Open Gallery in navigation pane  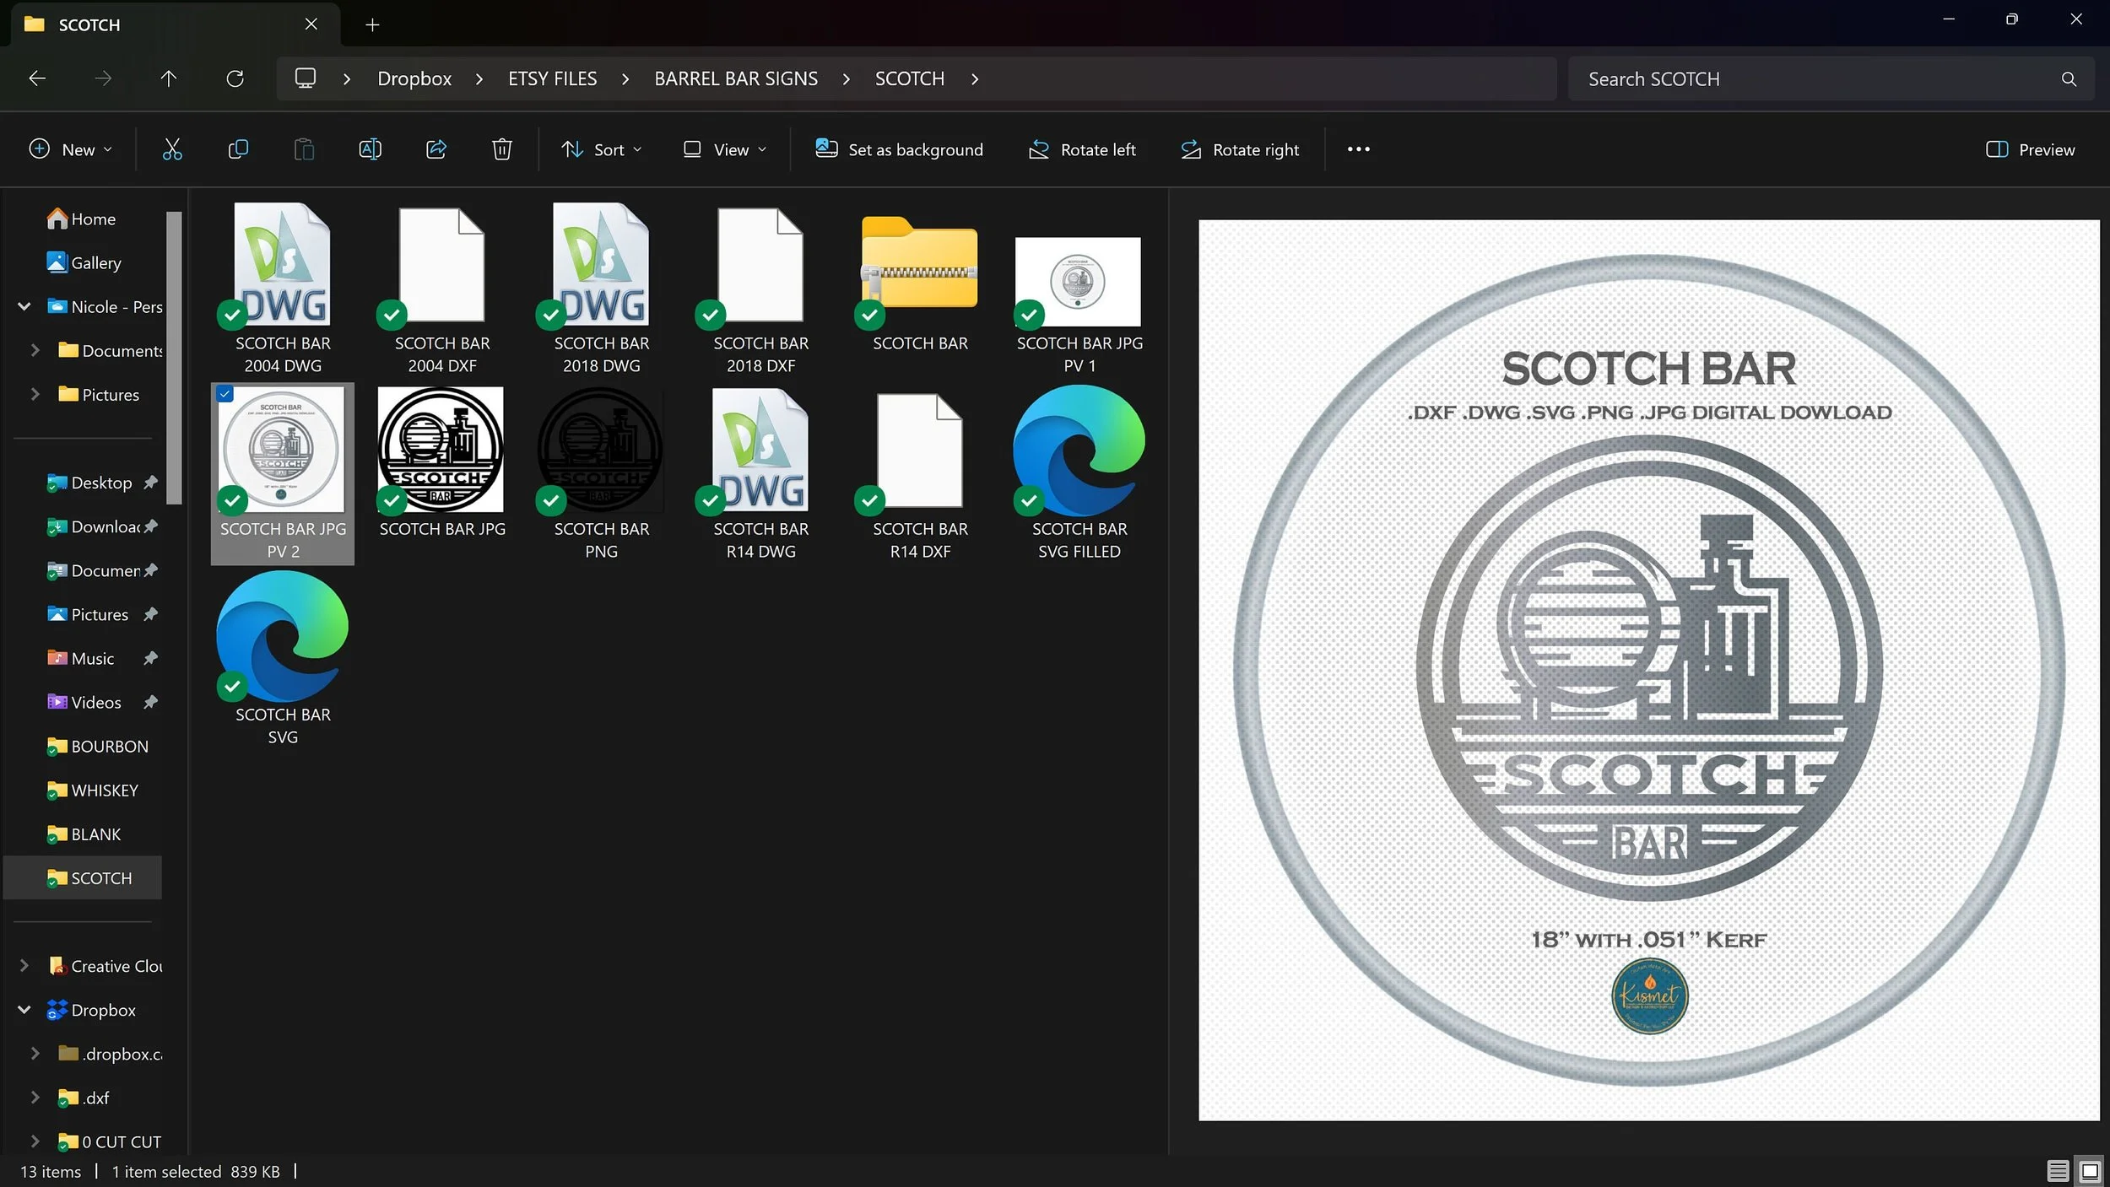coord(83,262)
